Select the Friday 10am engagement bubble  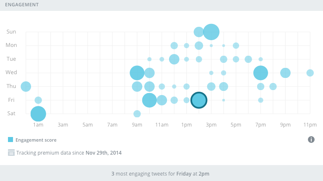click(149, 100)
